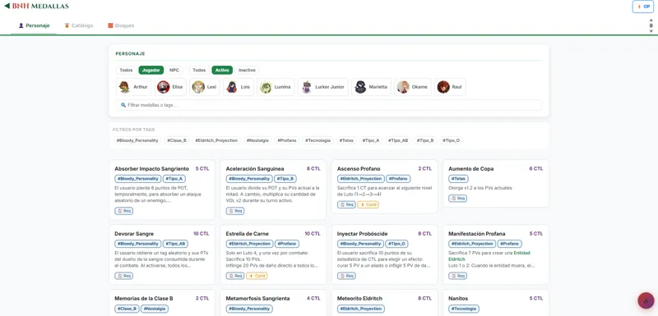Click #Tipo_A tag on Absorber Impacto Sangriento
The image size is (658, 316).
pos(174,179)
